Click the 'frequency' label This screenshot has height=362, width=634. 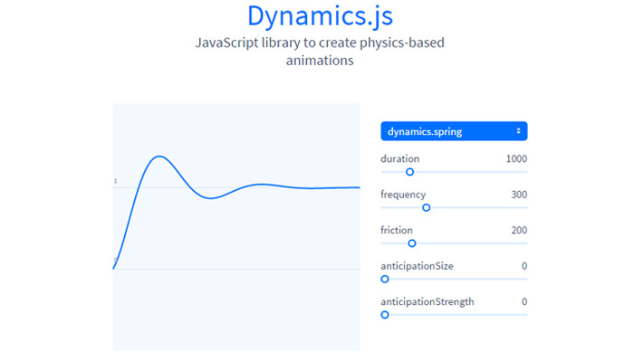pyautogui.click(x=403, y=195)
